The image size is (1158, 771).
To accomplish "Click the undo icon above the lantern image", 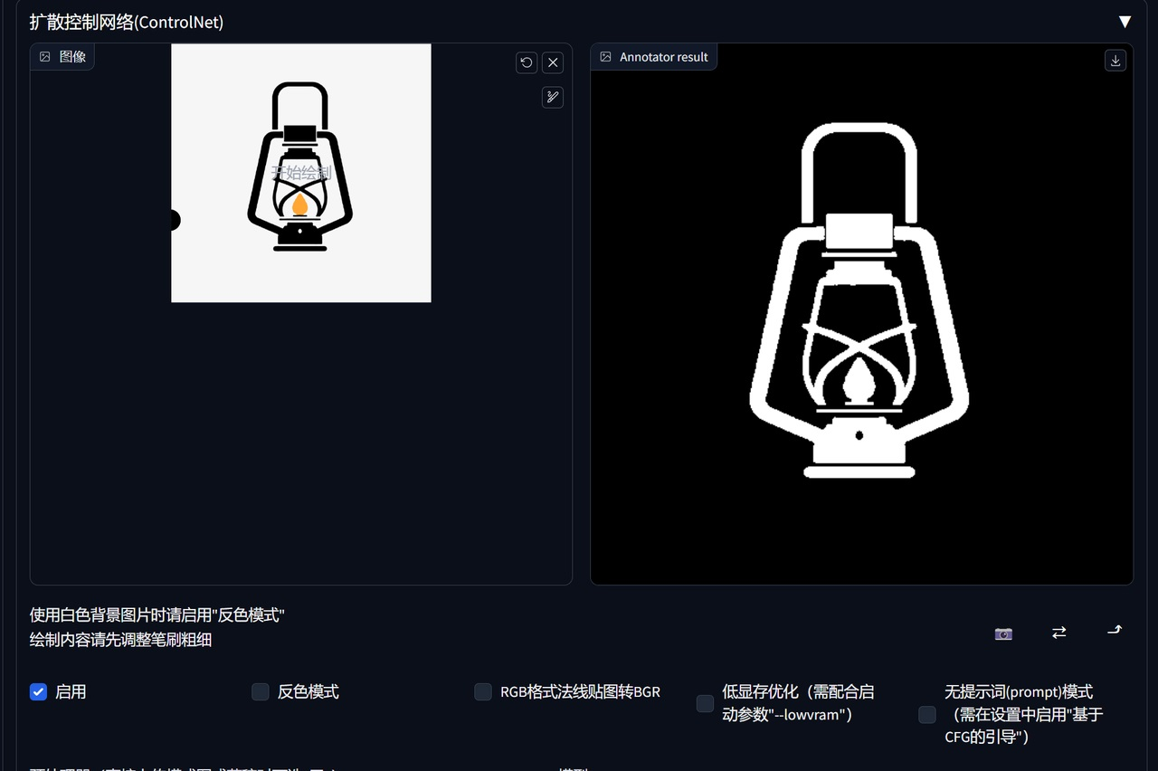I will (527, 62).
